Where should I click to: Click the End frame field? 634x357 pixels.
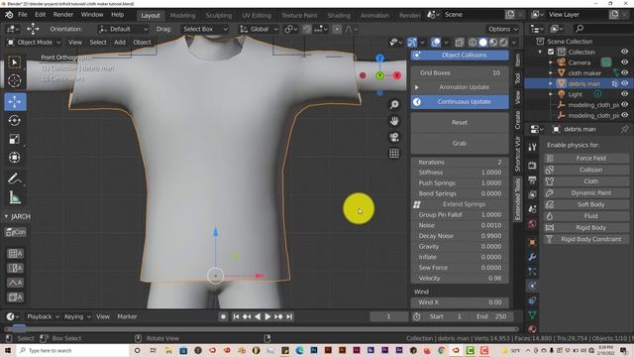[x=491, y=316]
